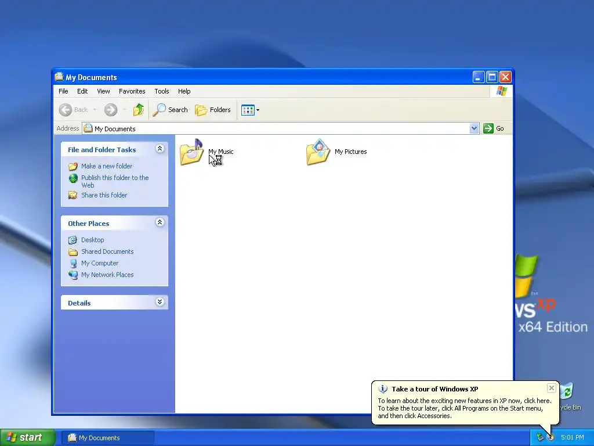594x446 pixels.
Task: Select the My Music folder icon
Action: pos(191,152)
